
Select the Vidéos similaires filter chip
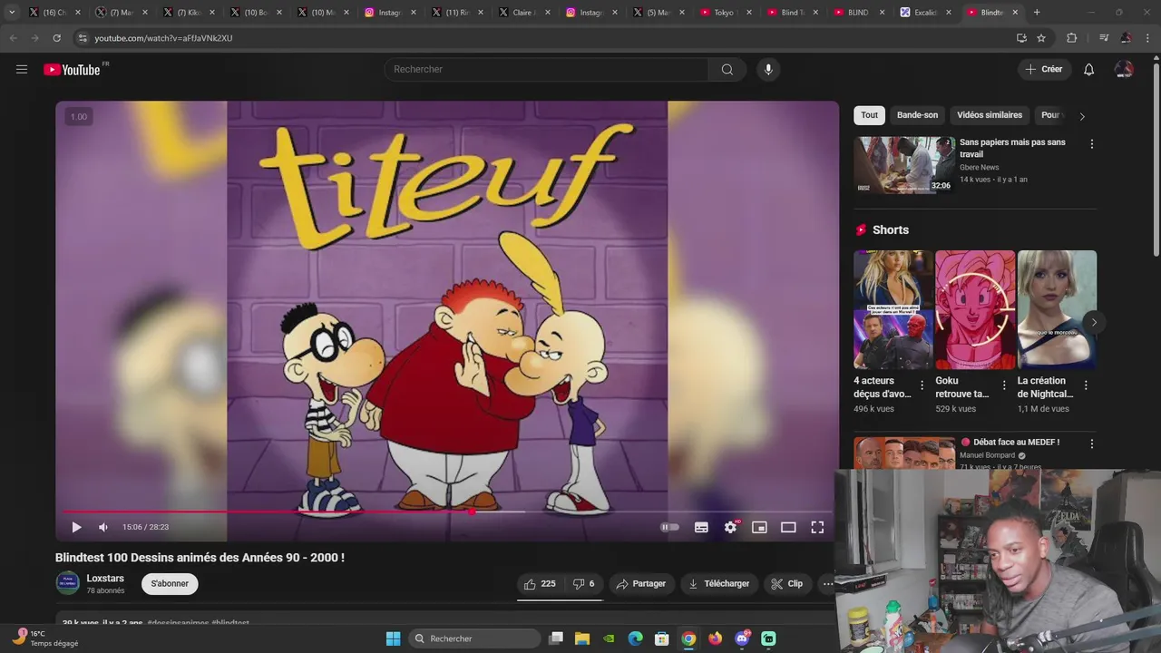coord(990,115)
